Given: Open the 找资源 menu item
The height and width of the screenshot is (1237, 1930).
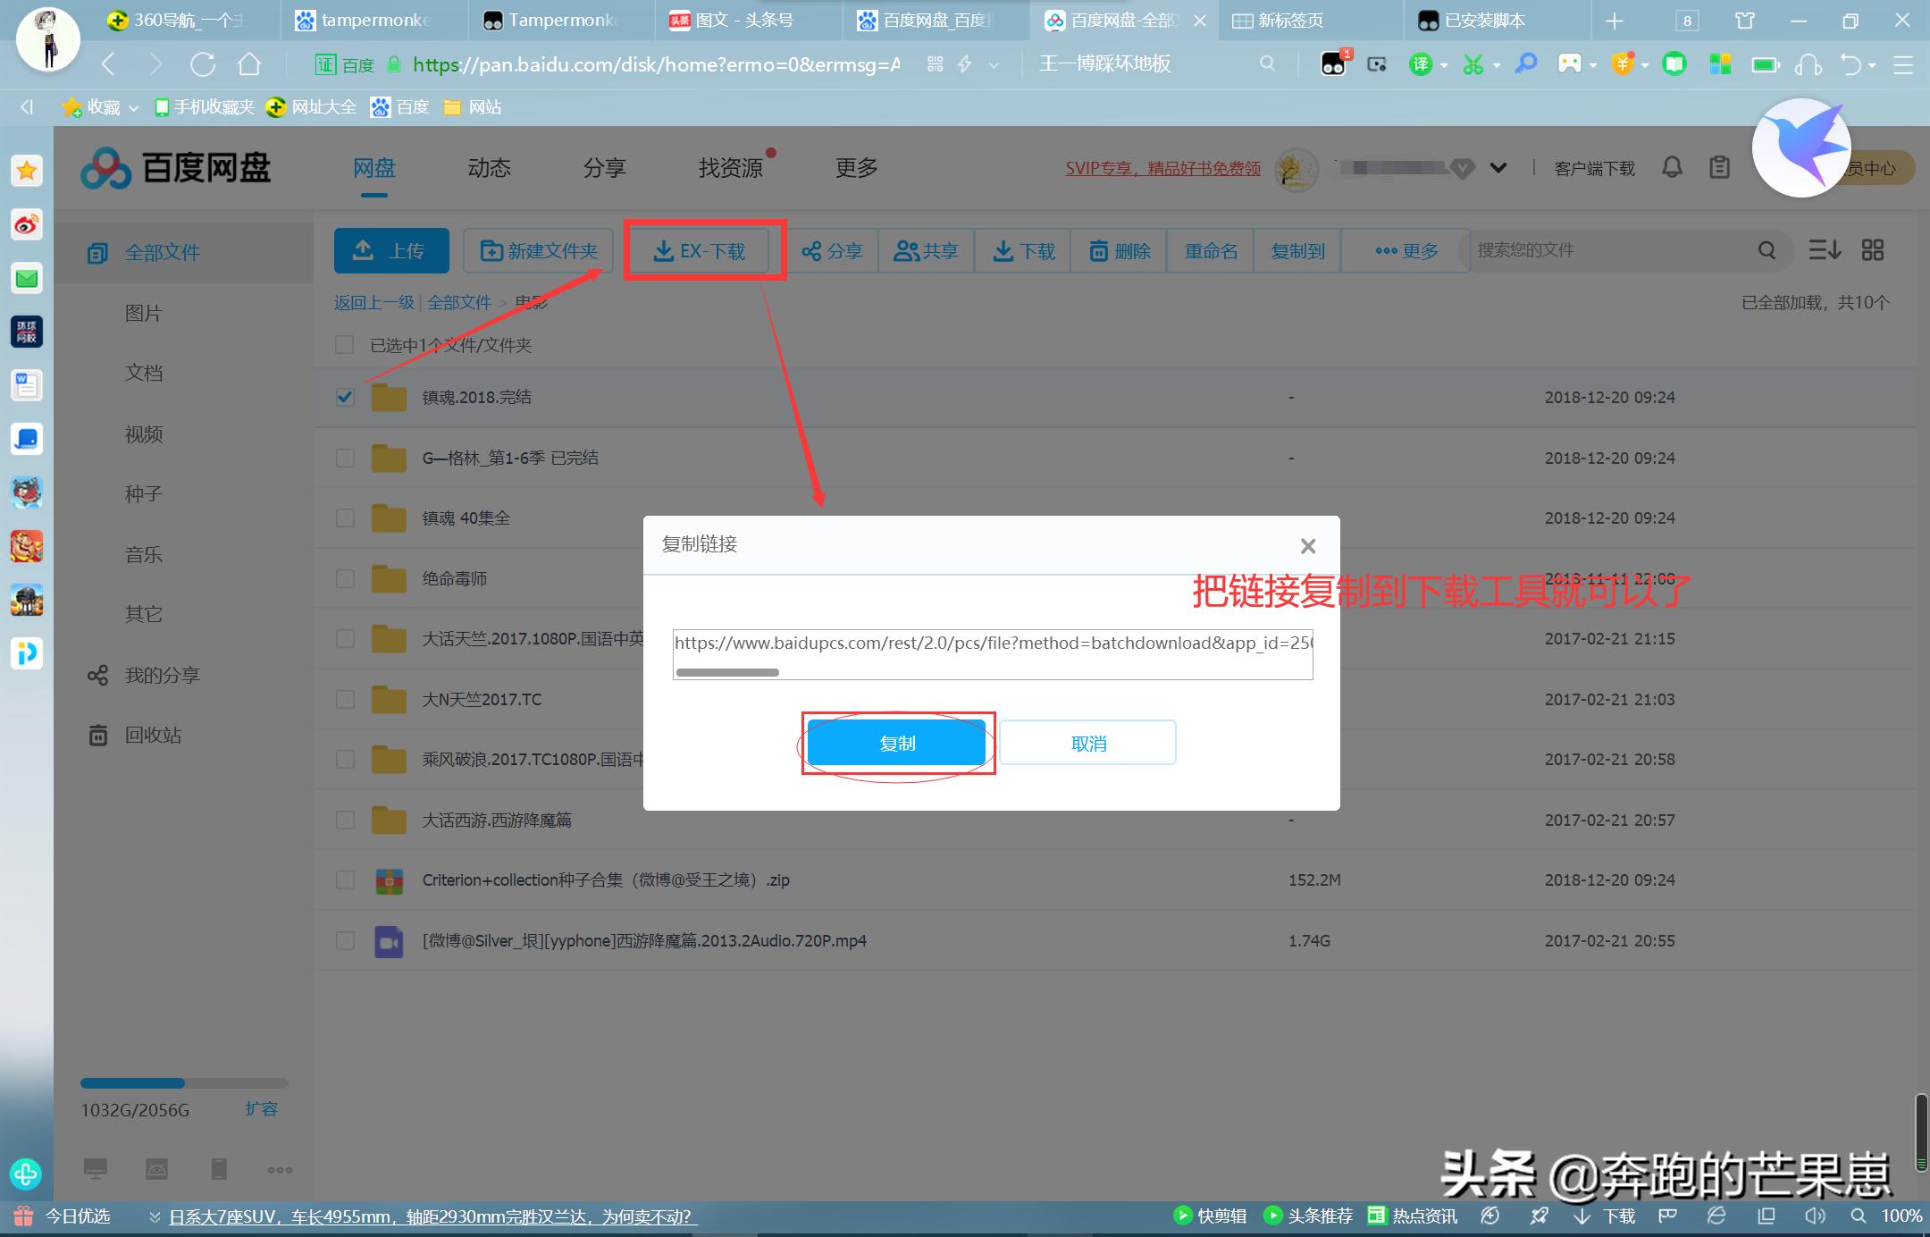Looking at the screenshot, I should 731,167.
